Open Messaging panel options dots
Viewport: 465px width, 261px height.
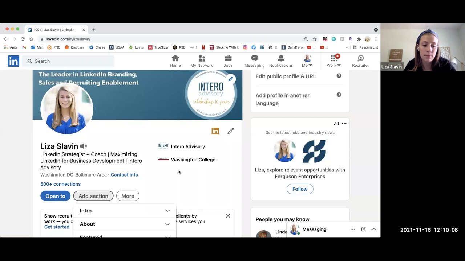[x=352, y=229]
